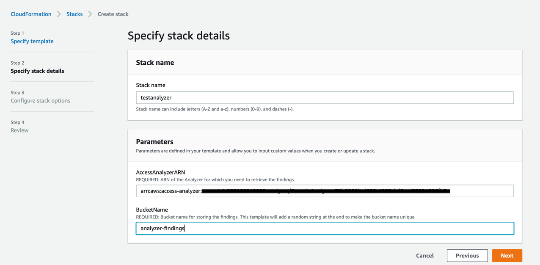This screenshot has height=265, width=540.
Task: Click the Stack name section header
Action: 154,62
